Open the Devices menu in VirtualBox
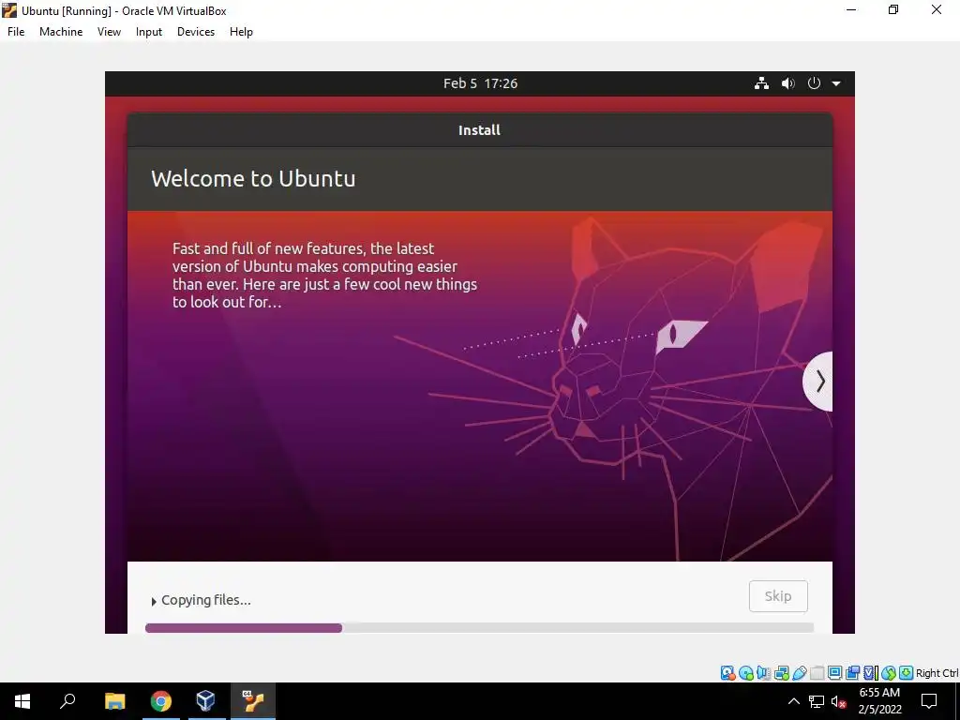 pyautogui.click(x=196, y=32)
